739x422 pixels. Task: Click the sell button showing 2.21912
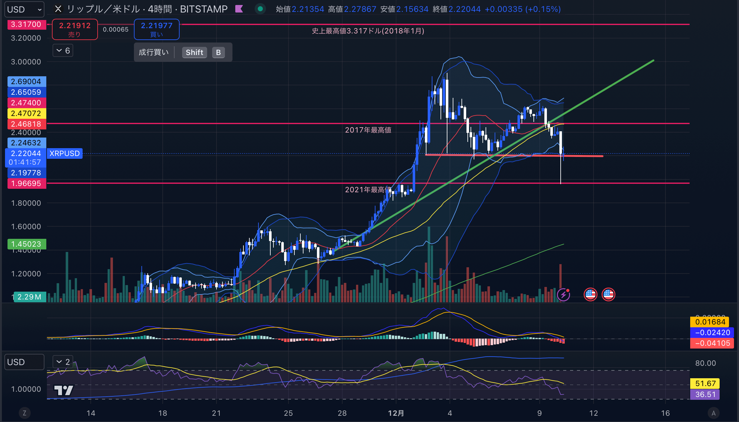(75, 29)
